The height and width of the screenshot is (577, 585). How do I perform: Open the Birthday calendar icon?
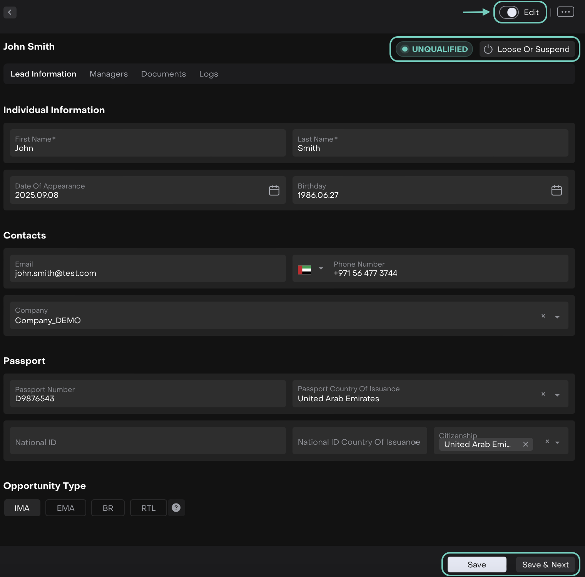click(557, 190)
